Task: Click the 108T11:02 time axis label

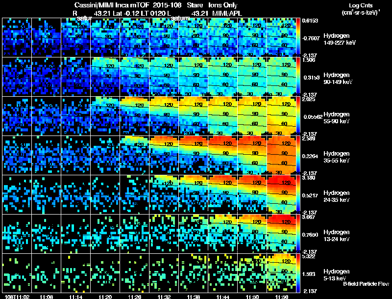Action: [17, 297]
